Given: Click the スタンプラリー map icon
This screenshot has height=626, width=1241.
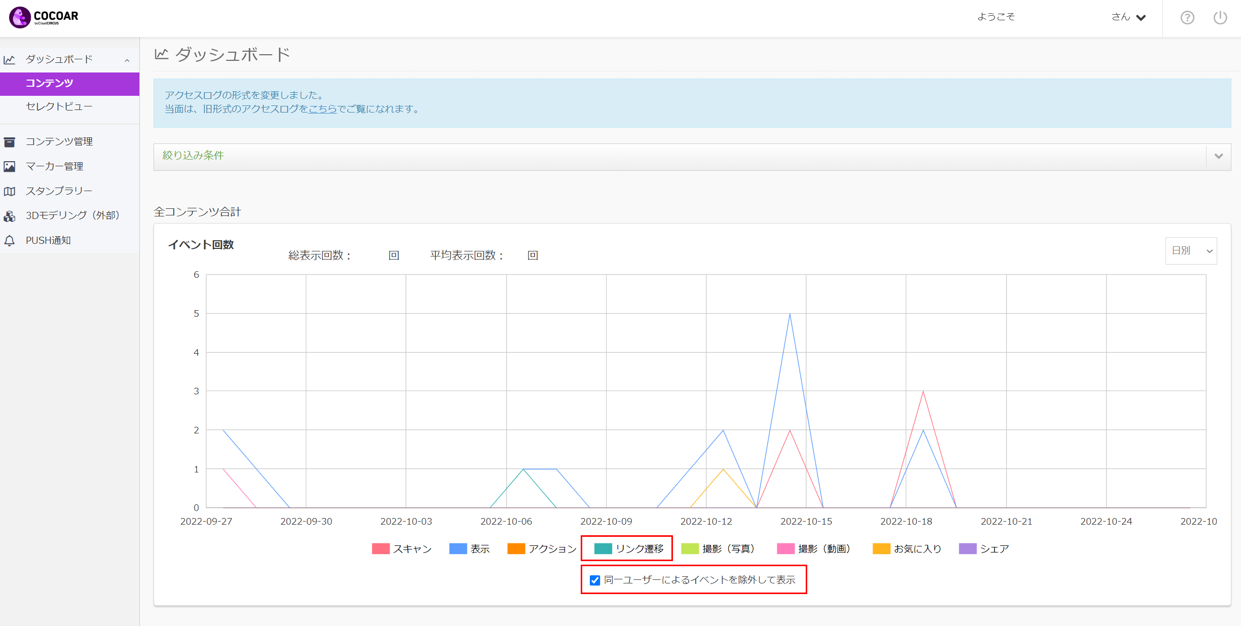Looking at the screenshot, I should click(10, 191).
